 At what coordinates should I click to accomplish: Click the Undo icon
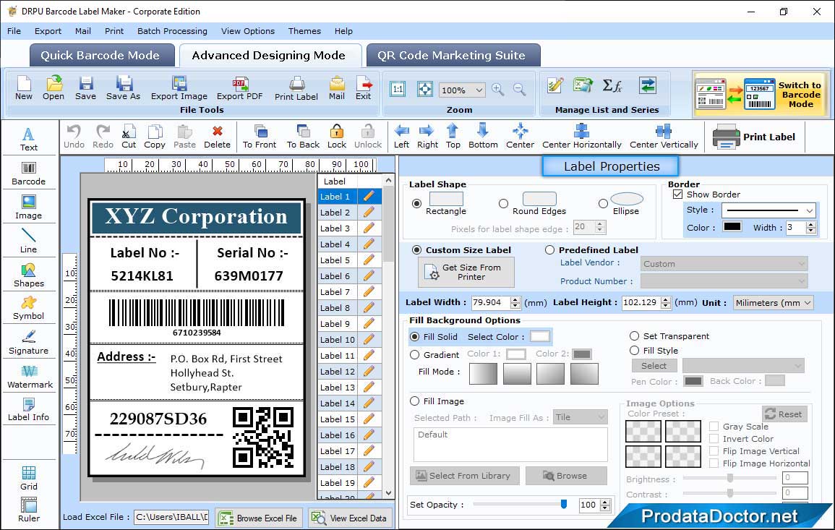click(74, 137)
